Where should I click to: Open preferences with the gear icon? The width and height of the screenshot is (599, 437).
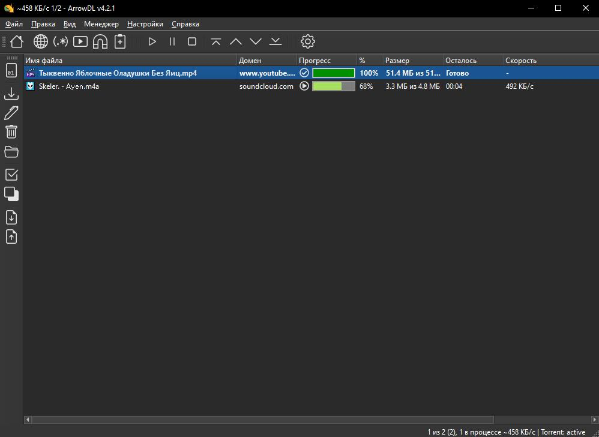(x=307, y=41)
